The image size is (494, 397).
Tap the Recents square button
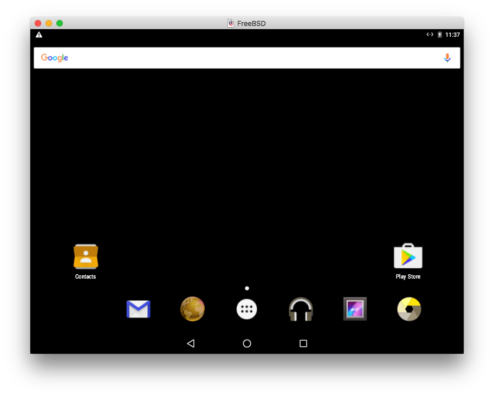pyautogui.click(x=303, y=343)
